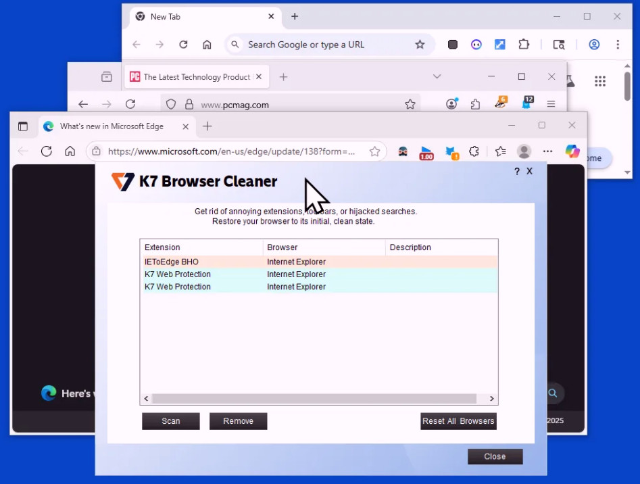Viewport: 640px width, 484px height.
Task: Click the Remove button
Action: click(x=239, y=420)
